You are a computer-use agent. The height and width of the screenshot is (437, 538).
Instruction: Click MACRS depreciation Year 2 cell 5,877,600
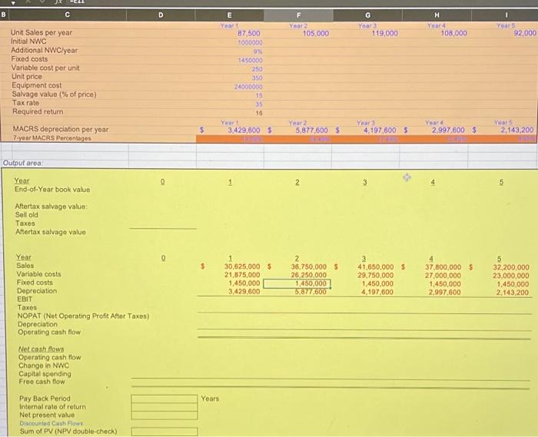click(x=312, y=131)
